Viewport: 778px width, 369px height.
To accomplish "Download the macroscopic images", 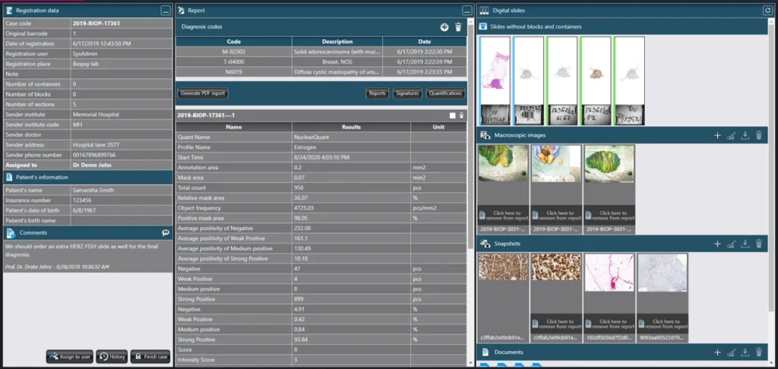I will coord(745,135).
